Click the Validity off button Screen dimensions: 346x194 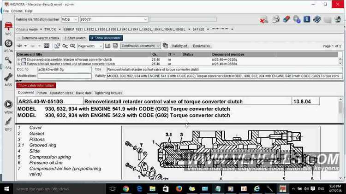179,46
